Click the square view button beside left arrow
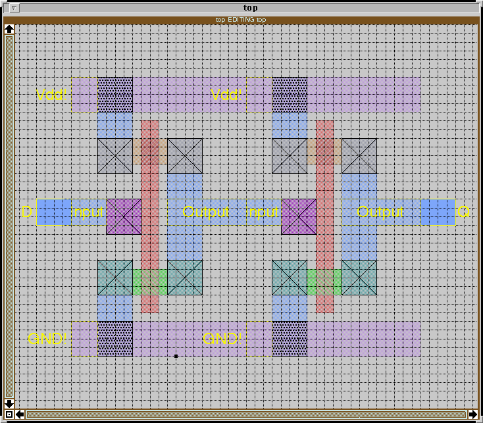Viewport: 483px width, 423px height. coord(9,414)
